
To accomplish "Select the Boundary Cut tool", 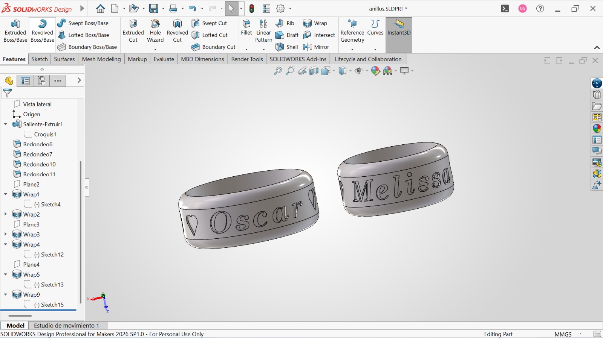I will point(213,47).
